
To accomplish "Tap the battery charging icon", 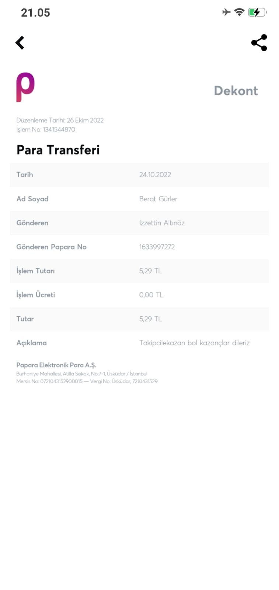I will coord(257,12).
